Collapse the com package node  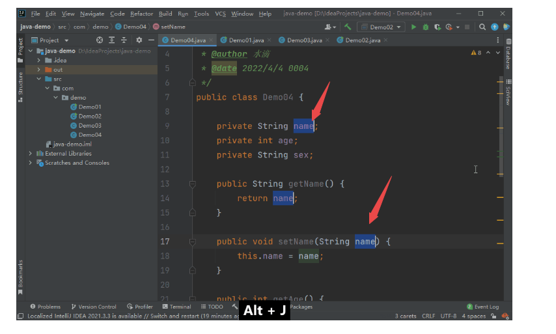[x=47, y=88]
